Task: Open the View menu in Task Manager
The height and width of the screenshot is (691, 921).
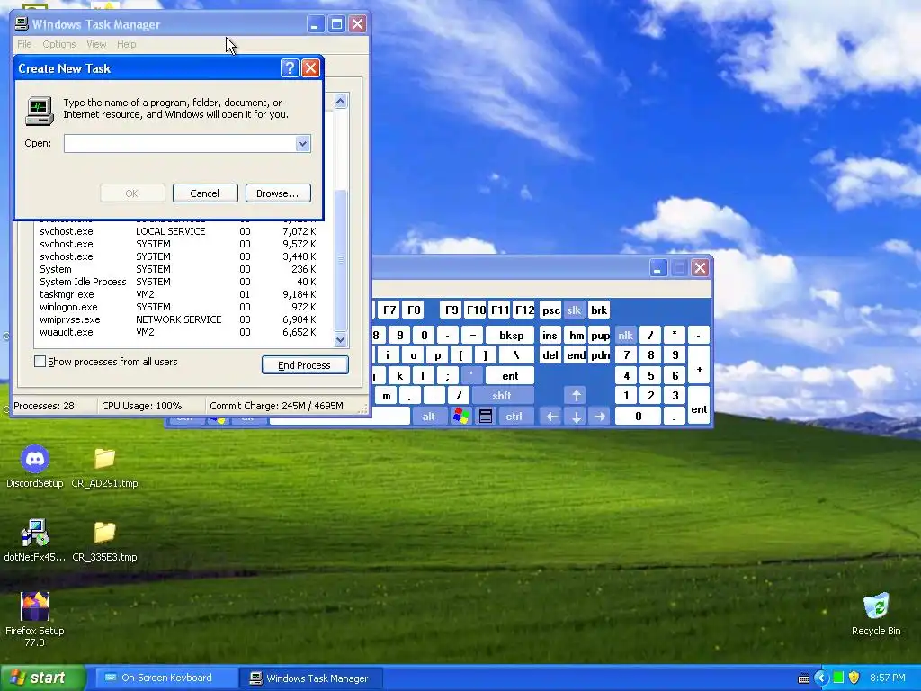Action: point(96,44)
